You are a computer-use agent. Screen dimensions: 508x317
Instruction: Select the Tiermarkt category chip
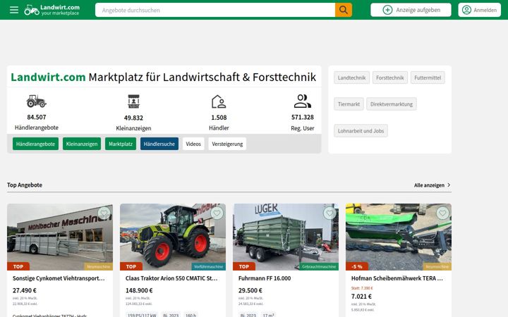(x=349, y=104)
